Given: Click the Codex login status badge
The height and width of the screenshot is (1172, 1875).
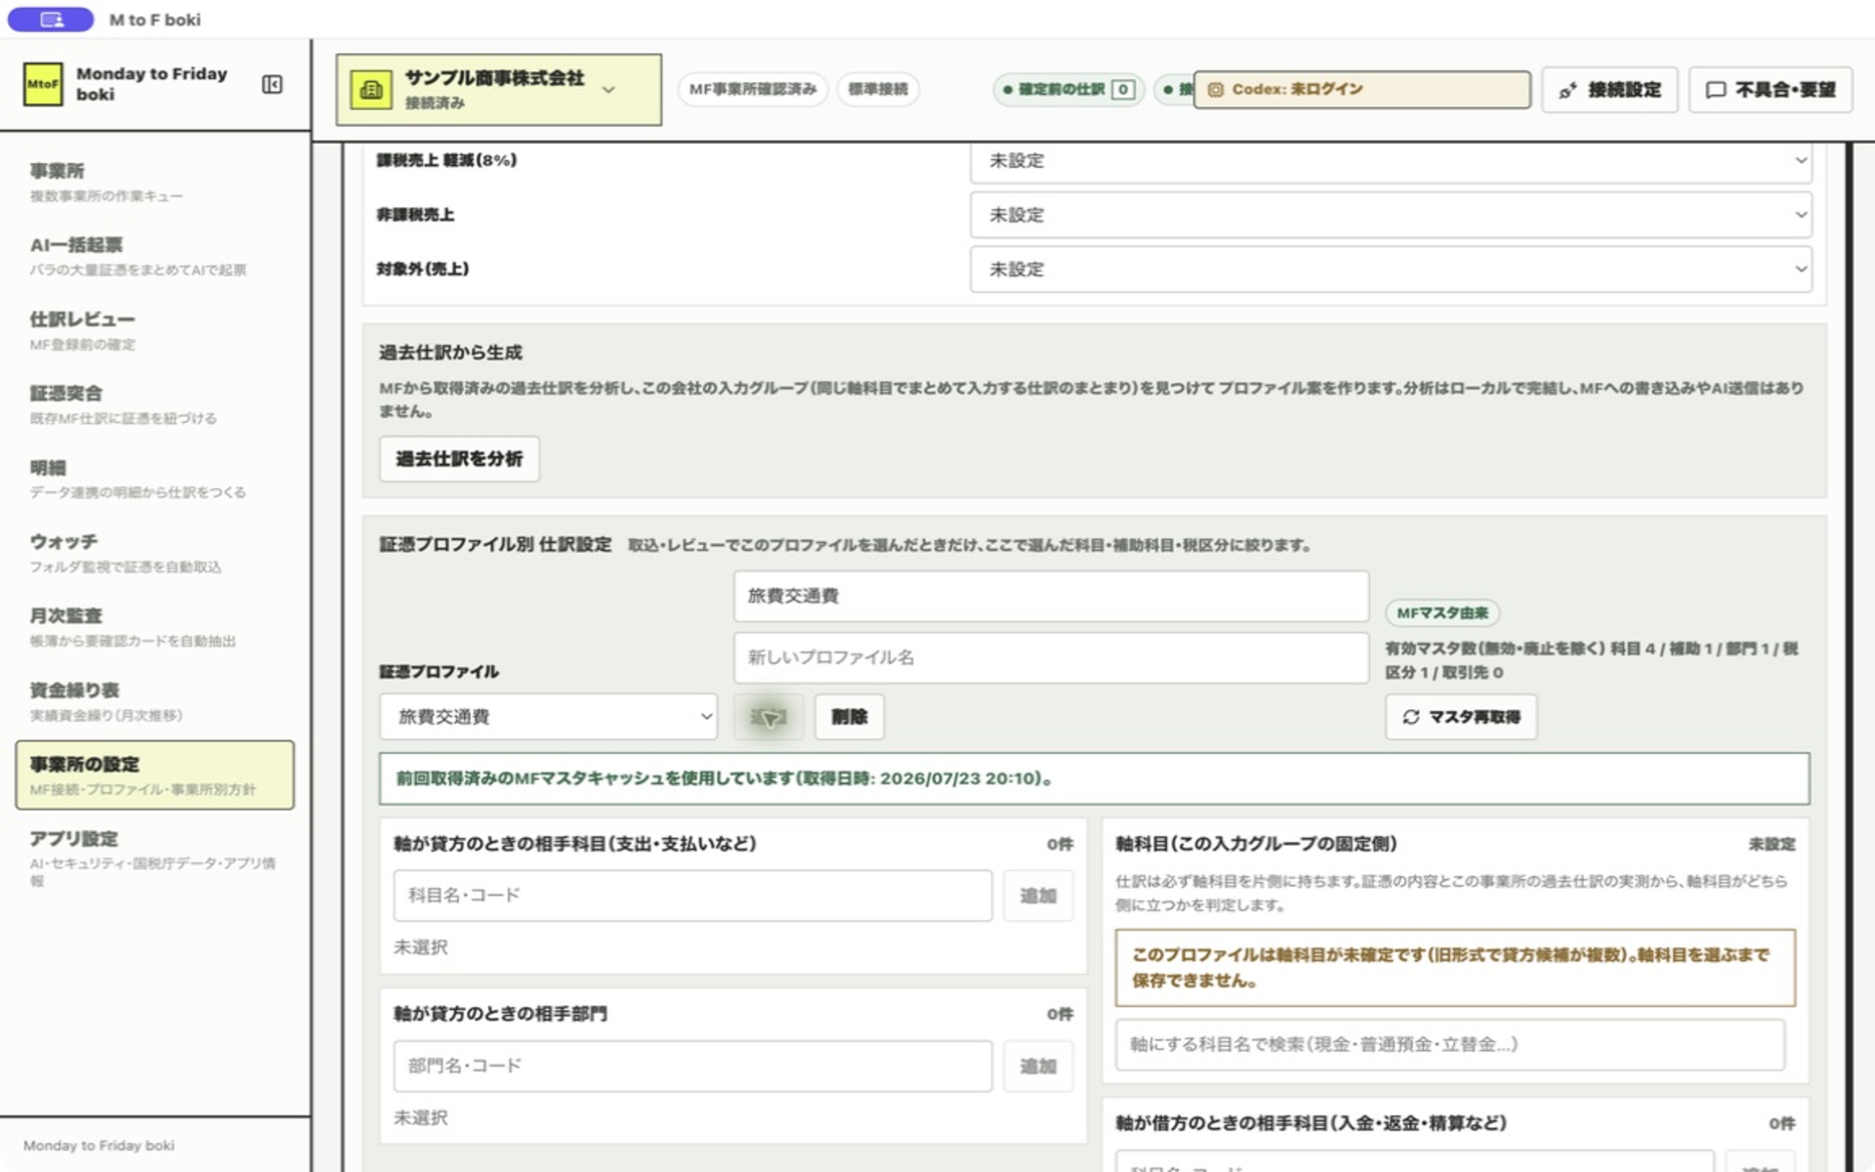Looking at the screenshot, I should tap(1361, 90).
